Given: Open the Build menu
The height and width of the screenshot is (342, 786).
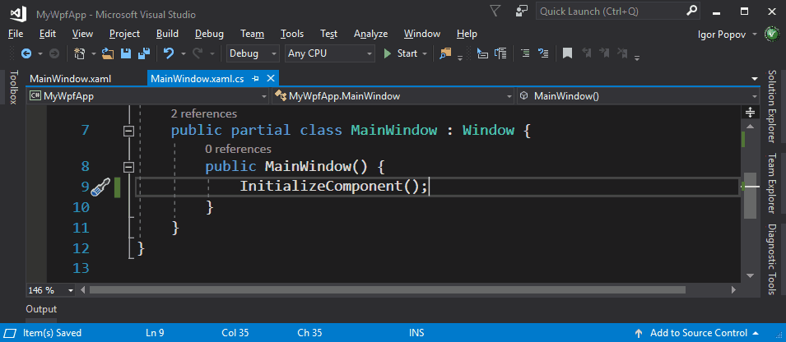Looking at the screenshot, I should pos(167,34).
